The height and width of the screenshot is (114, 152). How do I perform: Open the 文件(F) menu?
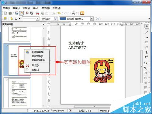coord(6,8)
